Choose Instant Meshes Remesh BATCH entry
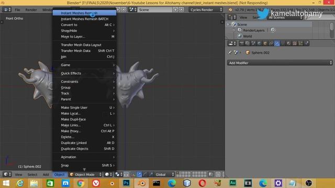335x188 pixels. tap(85, 19)
